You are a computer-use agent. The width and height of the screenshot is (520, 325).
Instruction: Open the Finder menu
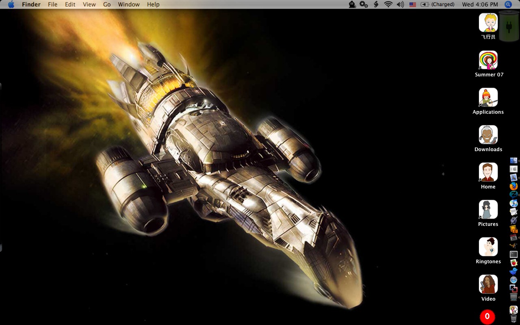[31, 4]
